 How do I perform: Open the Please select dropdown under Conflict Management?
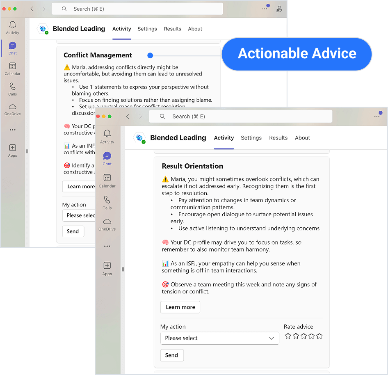[x=79, y=215]
